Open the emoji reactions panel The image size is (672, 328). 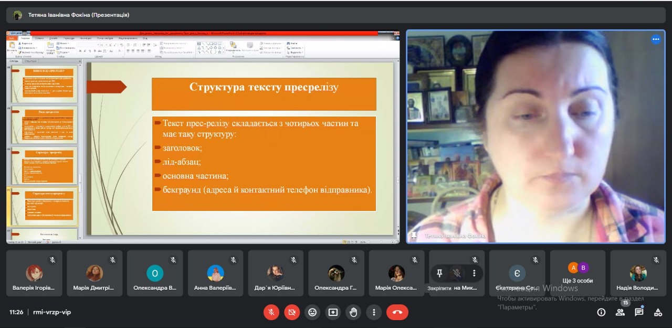click(312, 312)
